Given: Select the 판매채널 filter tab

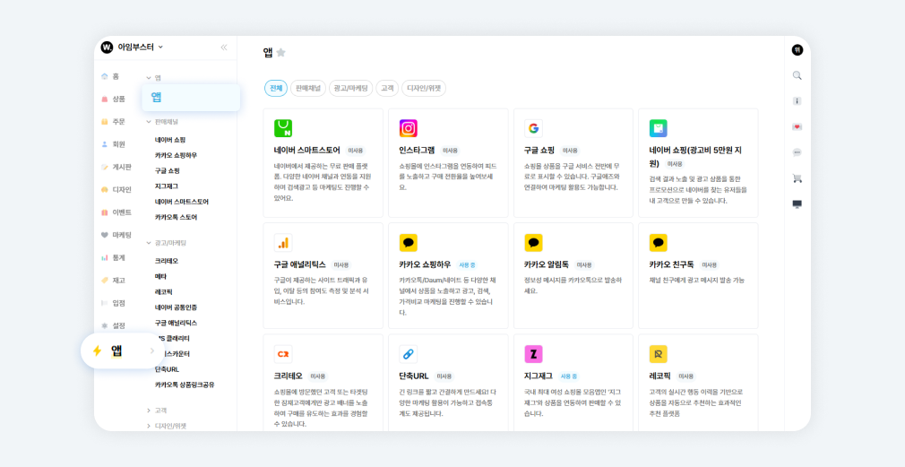Looking at the screenshot, I should coord(308,89).
